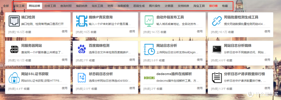This screenshot has height=100, width=281.
Task: Open the 自动外链发布工具 title link
Action: pos(170,17)
